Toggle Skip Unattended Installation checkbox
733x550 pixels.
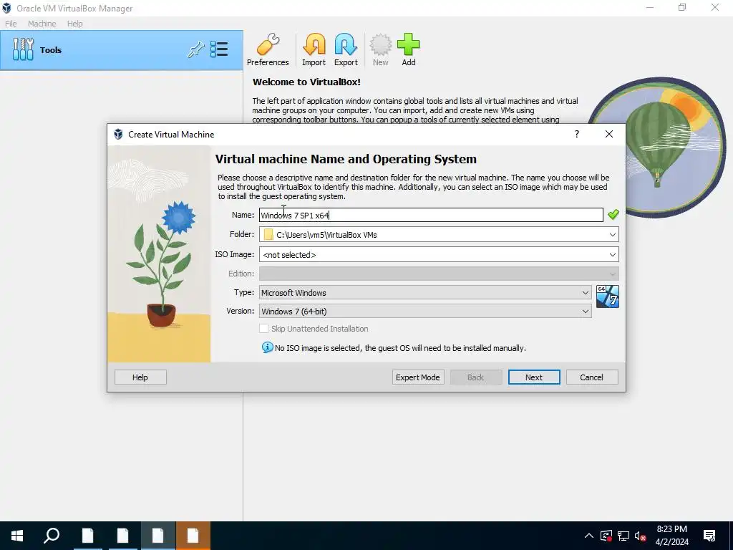[263, 329]
